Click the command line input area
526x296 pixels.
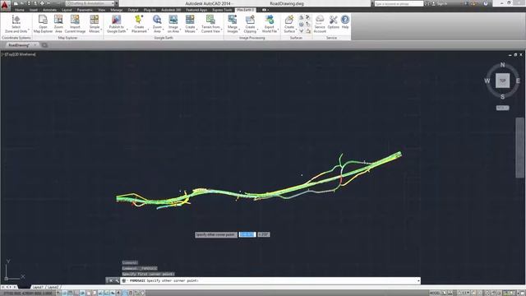270,280
